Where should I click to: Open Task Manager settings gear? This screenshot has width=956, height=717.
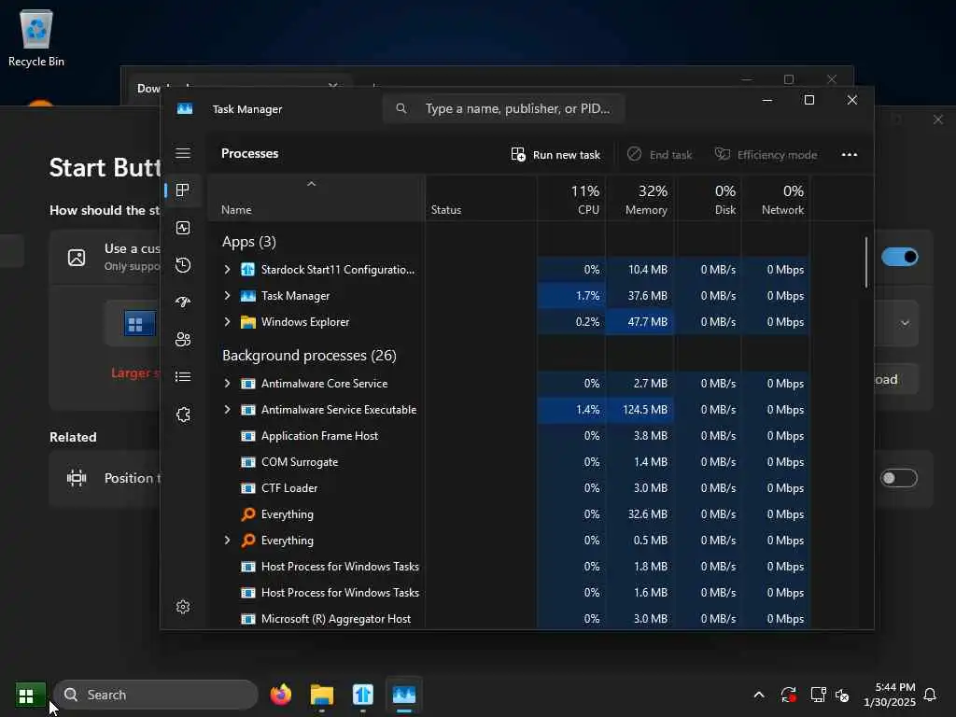(183, 607)
